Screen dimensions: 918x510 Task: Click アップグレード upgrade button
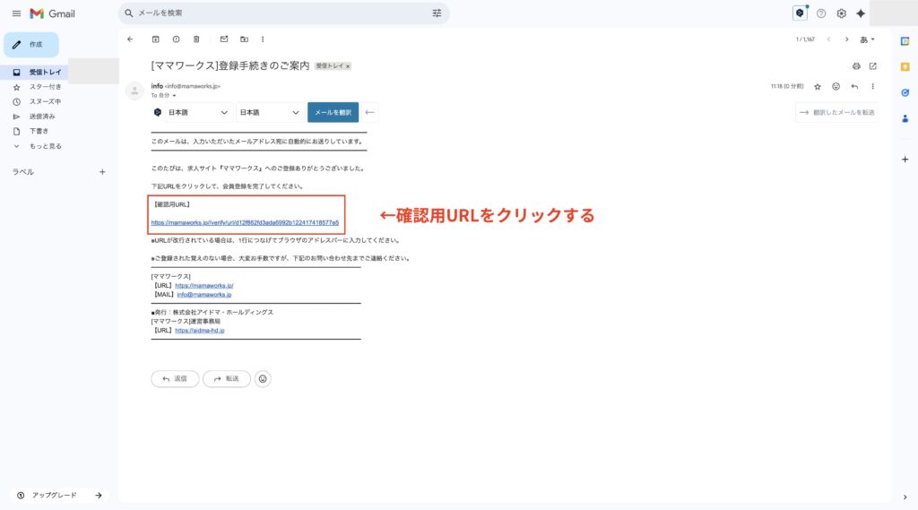[59, 496]
